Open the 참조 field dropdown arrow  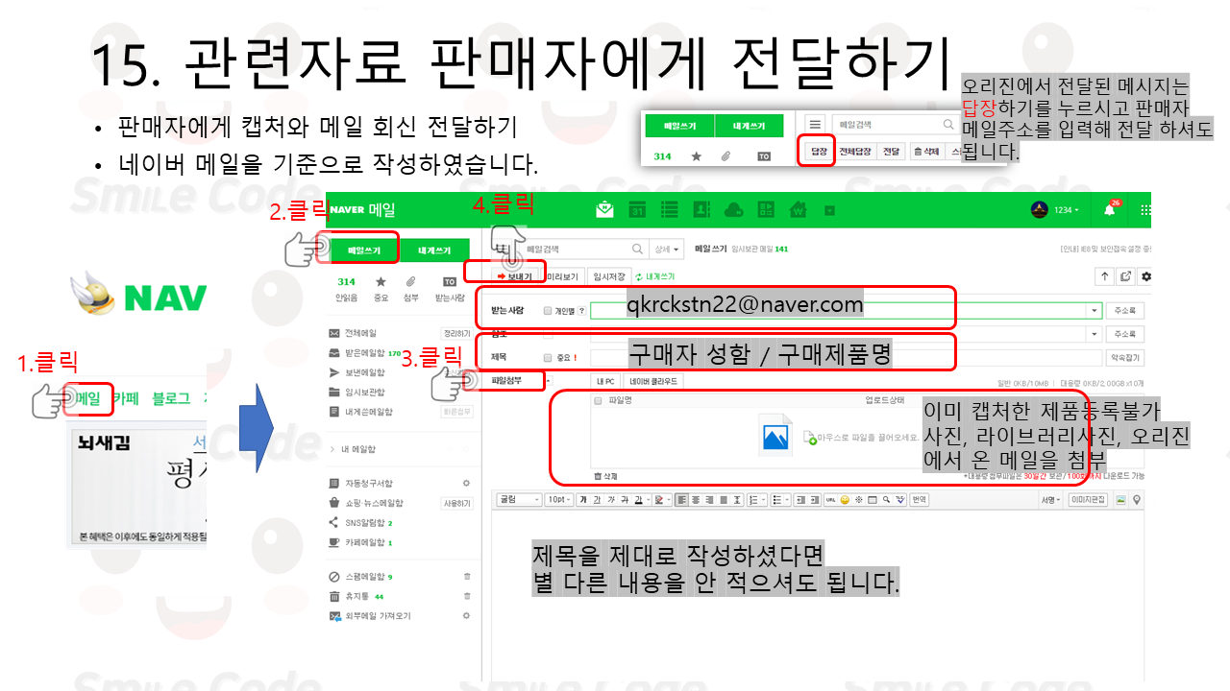[1095, 334]
